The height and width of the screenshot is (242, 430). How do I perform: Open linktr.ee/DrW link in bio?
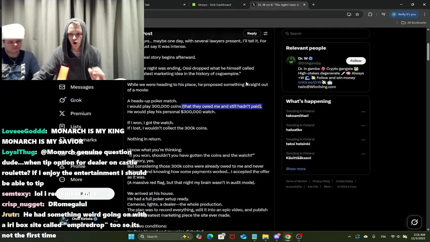coord(309,82)
